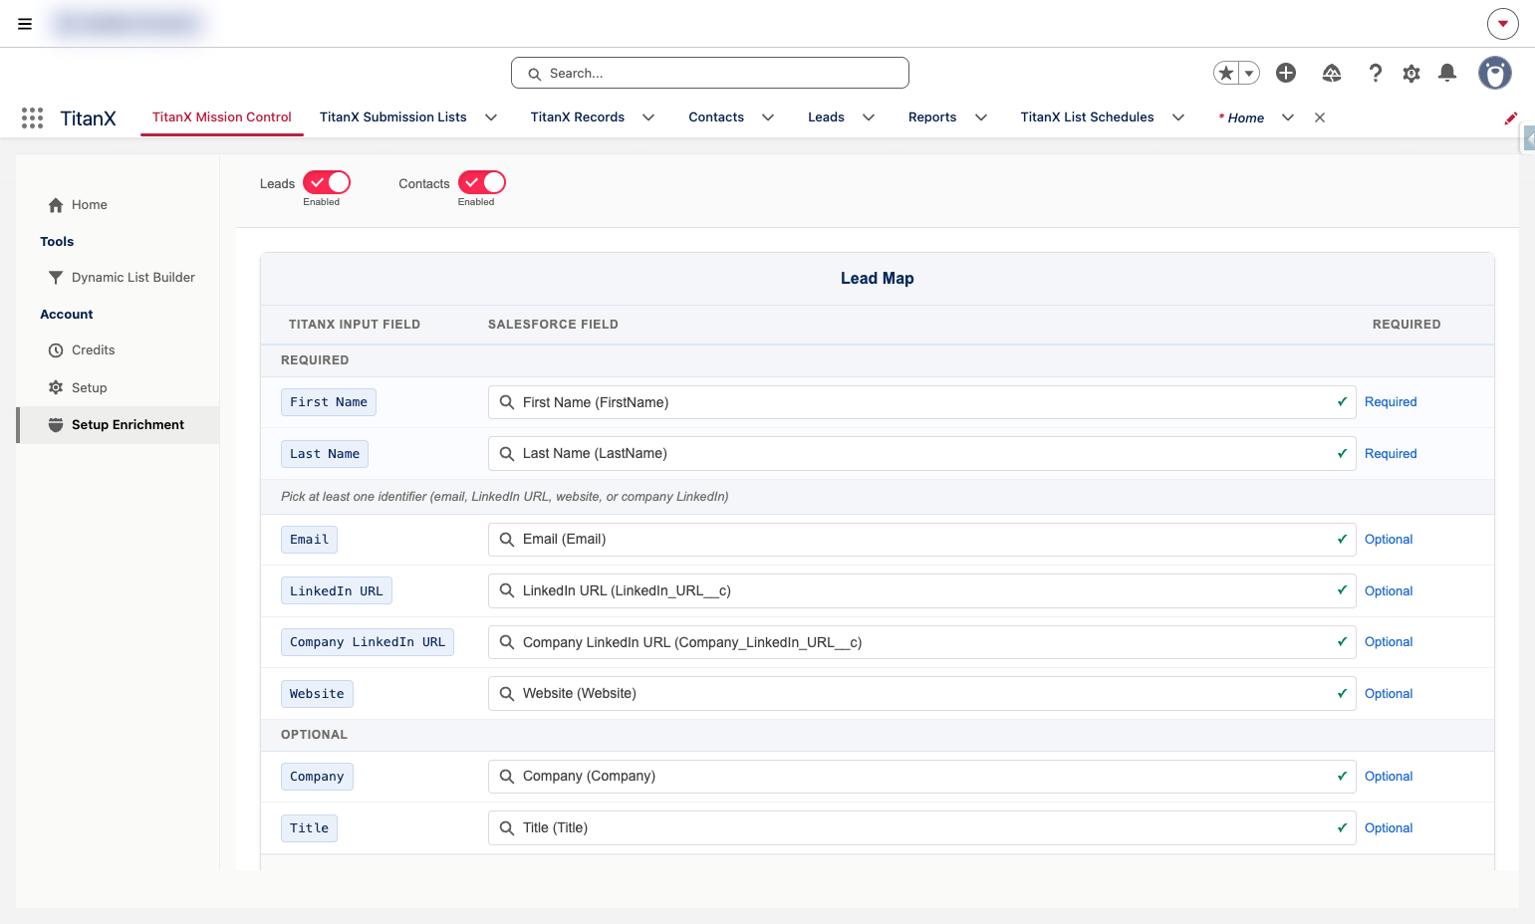Open the Setup gear icon in header

[x=1411, y=73]
